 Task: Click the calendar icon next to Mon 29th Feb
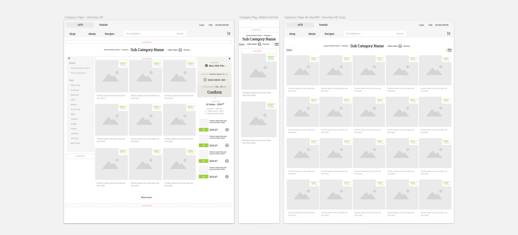tap(206, 66)
